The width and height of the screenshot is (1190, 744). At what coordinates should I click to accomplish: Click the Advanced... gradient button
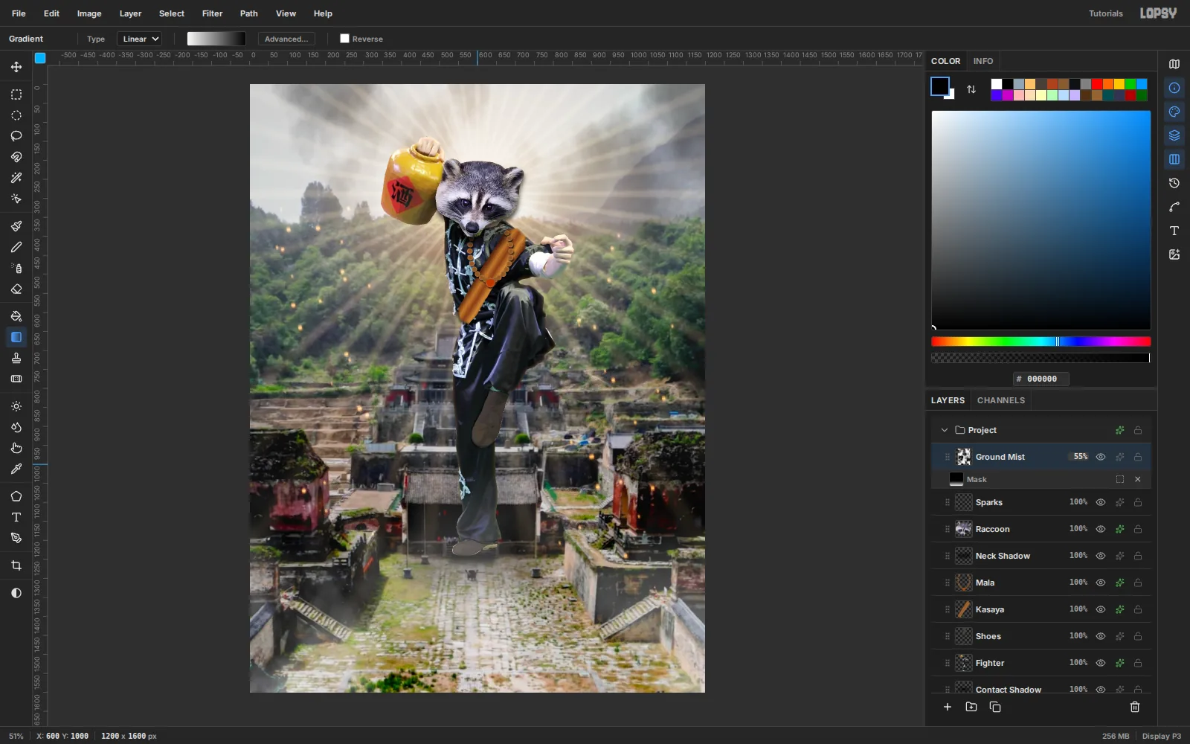286,39
